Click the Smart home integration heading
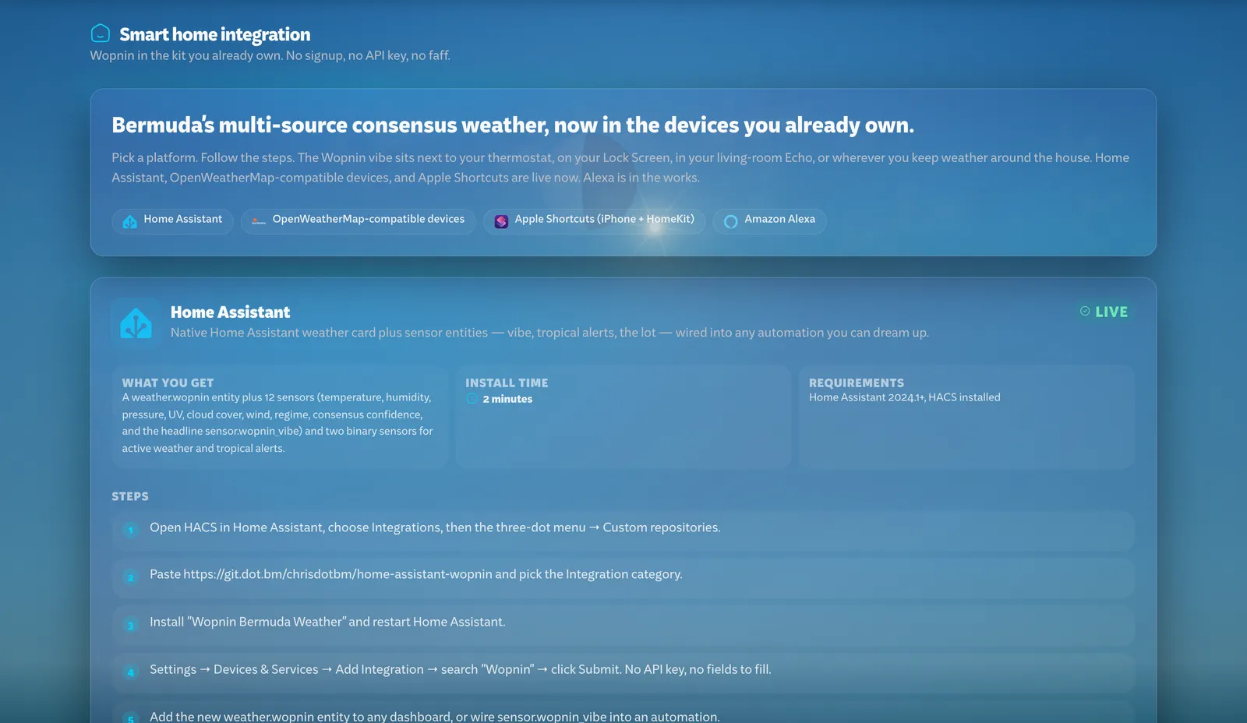Image resolution: width=1247 pixels, height=723 pixels. pos(214,34)
